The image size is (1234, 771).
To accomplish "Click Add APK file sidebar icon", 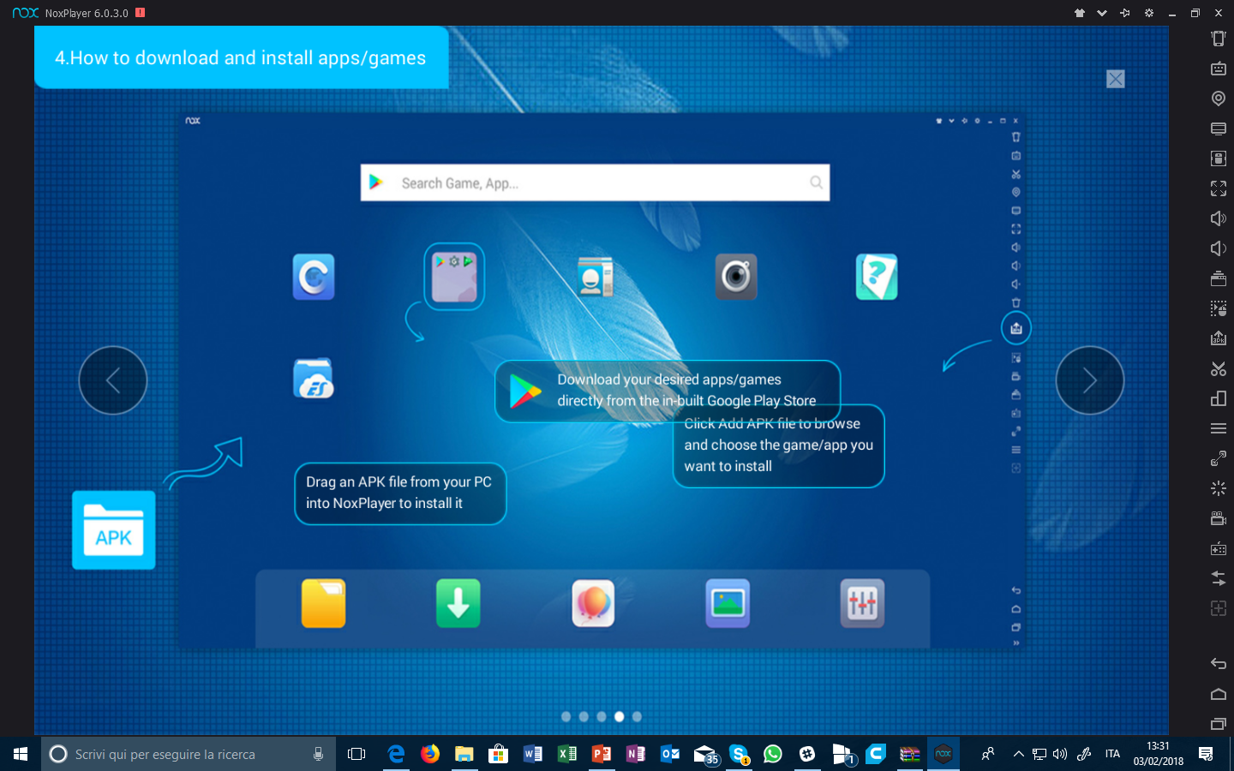I will point(1218,338).
